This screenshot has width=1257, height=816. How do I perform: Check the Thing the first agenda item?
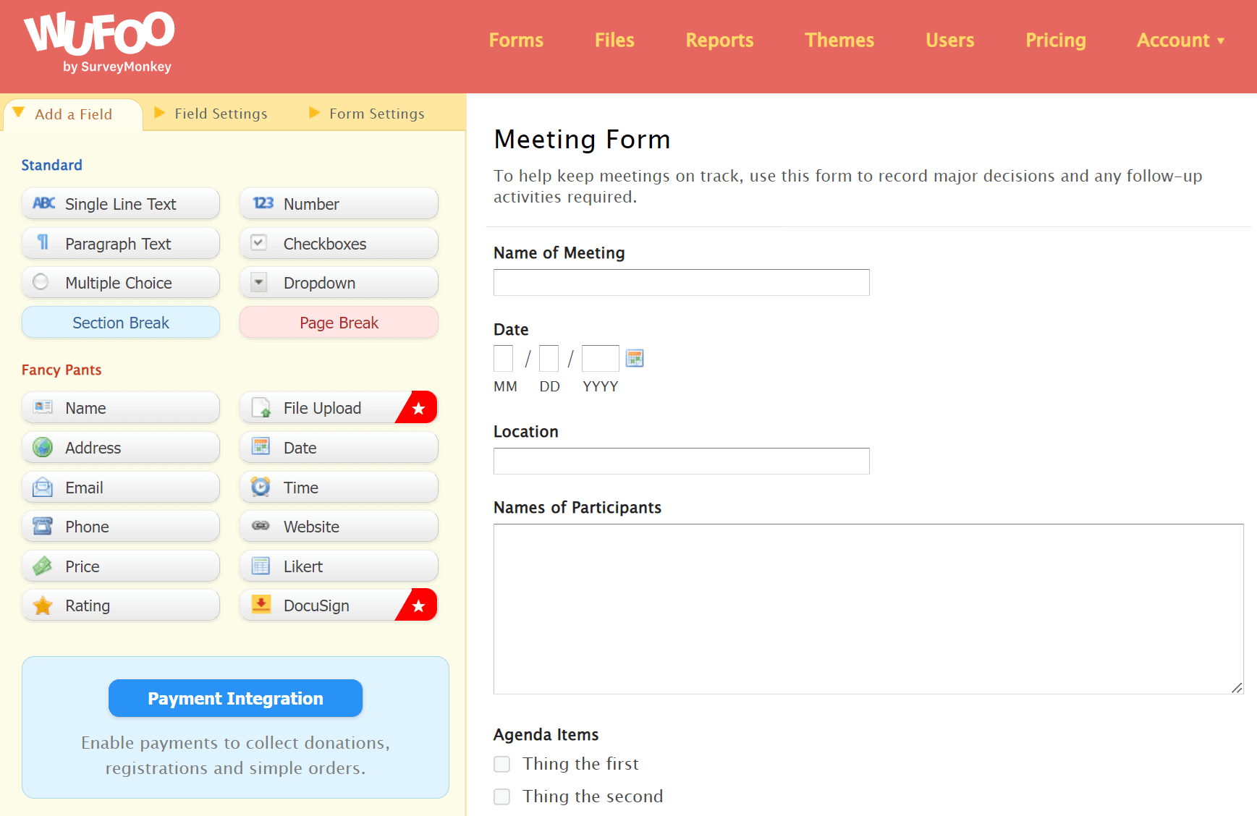point(501,764)
